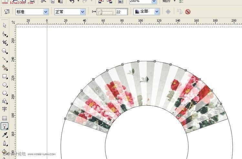Open the transparency target dropdown showing 全部
Screen dimensions: 242x159
(147, 12)
